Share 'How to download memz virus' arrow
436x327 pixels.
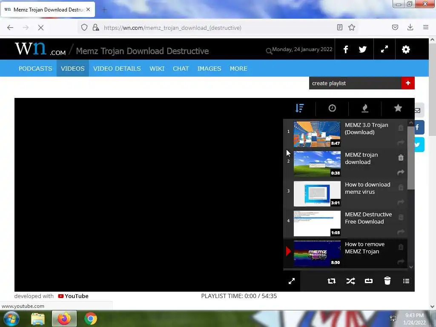(401, 202)
